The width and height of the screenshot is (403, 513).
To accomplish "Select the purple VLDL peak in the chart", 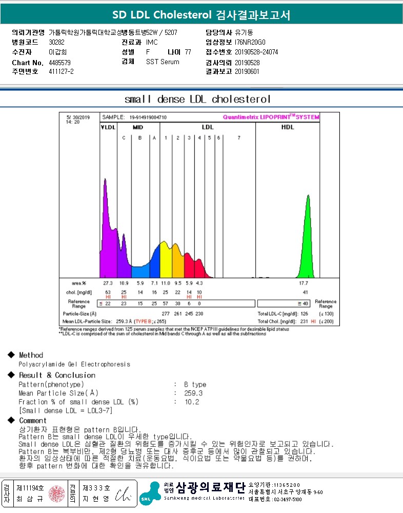I will pos(106,231).
